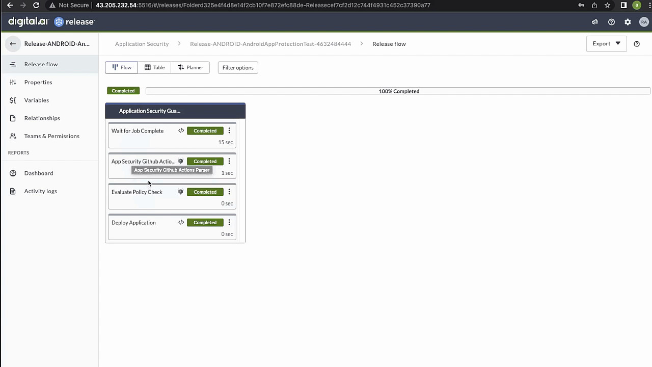Image resolution: width=652 pixels, height=367 pixels.
Task: Switch to Flow view
Action: (x=121, y=67)
